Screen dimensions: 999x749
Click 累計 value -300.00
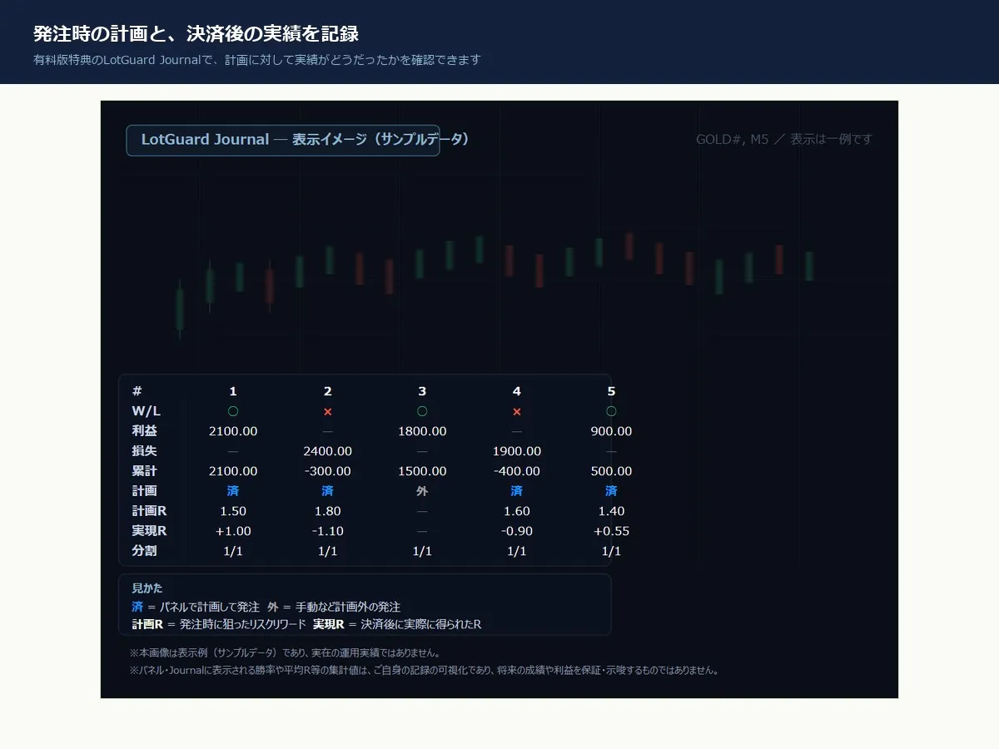pos(328,471)
